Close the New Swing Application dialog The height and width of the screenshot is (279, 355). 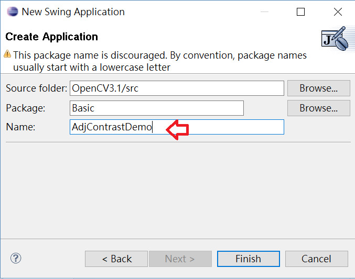coord(338,12)
